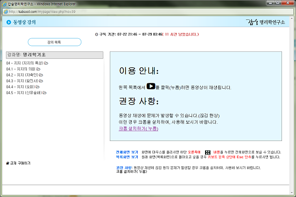This screenshot has height=197, width=296.
Task: Select lecture 04.4 - 지지 (오미)
Action: [x=20, y=87]
